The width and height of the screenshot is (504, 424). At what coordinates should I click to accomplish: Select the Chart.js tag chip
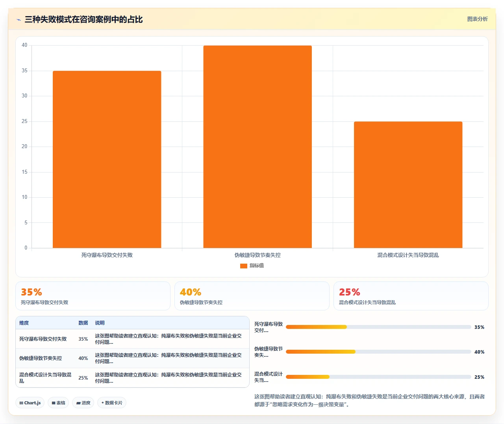coord(30,403)
